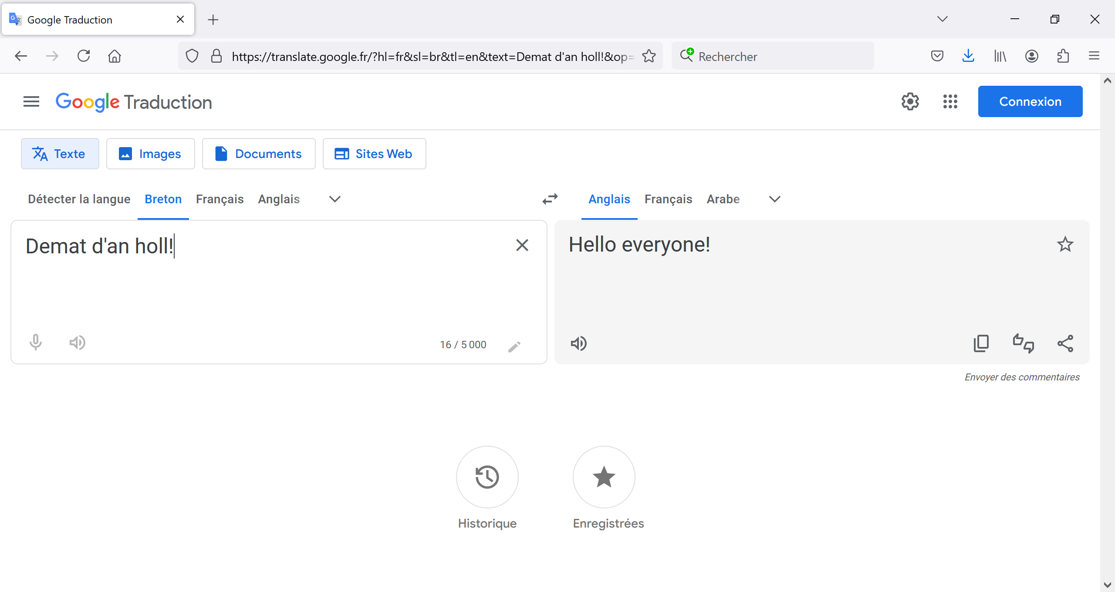Select Arabe as target language

point(723,199)
